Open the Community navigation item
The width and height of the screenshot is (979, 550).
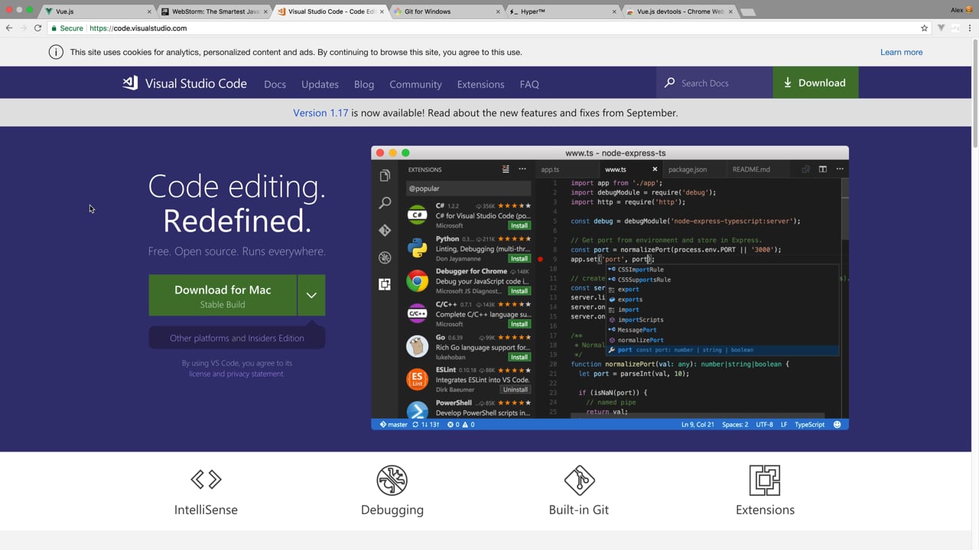coord(415,84)
